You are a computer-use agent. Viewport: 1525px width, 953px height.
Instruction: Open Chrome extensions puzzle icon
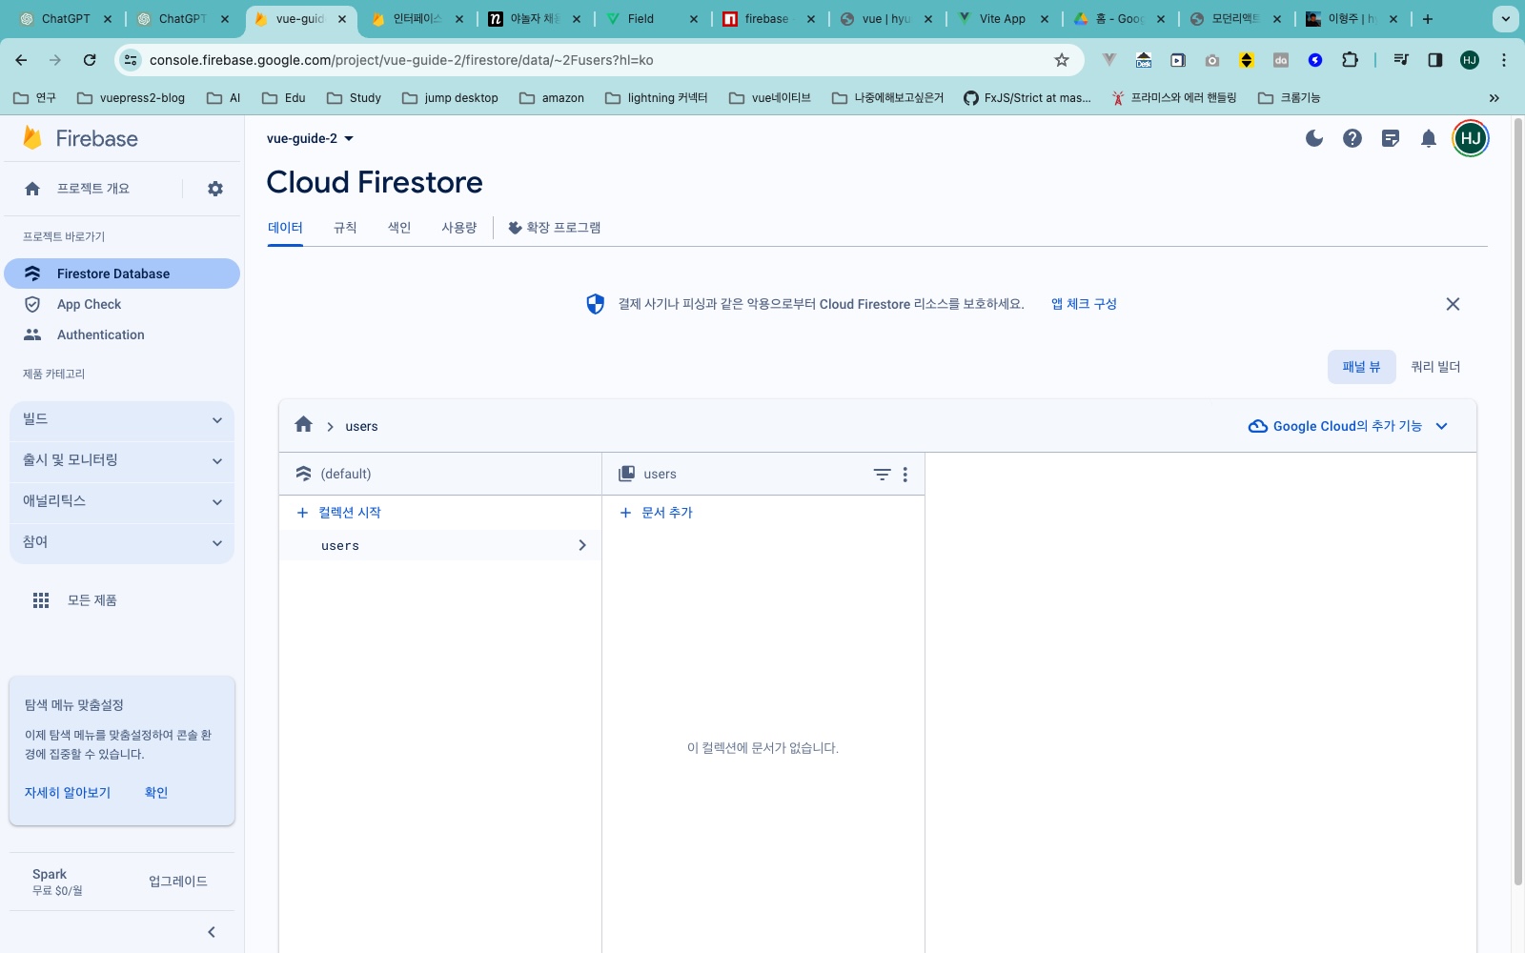1350,60
